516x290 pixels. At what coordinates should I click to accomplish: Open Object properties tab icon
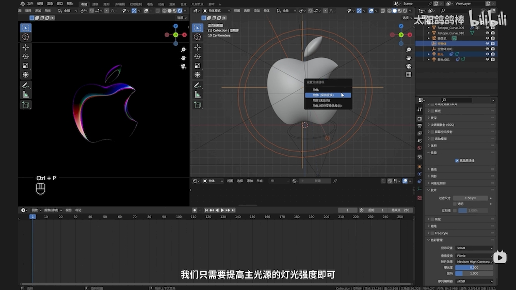pyautogui.click(x=420, y=166)
